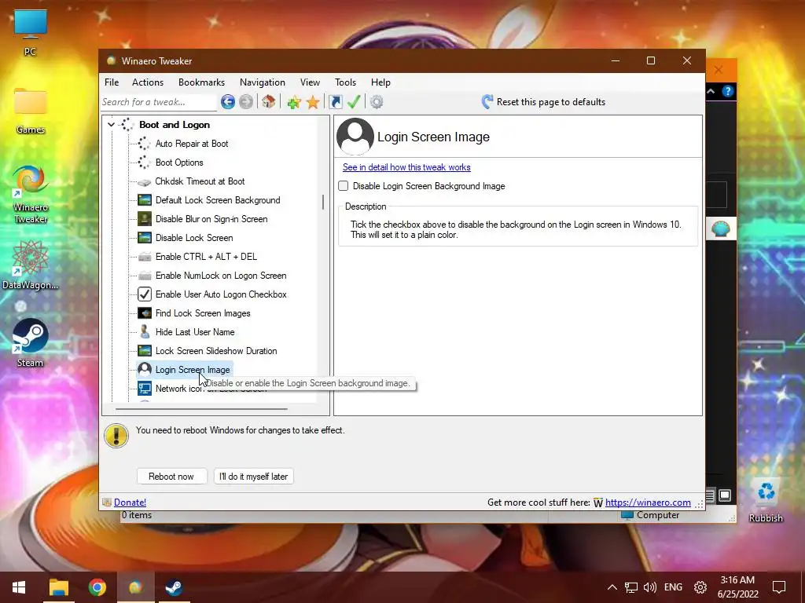
Task: Click the Forward navigation arrow in toolbar
Action: click(246, 101)
